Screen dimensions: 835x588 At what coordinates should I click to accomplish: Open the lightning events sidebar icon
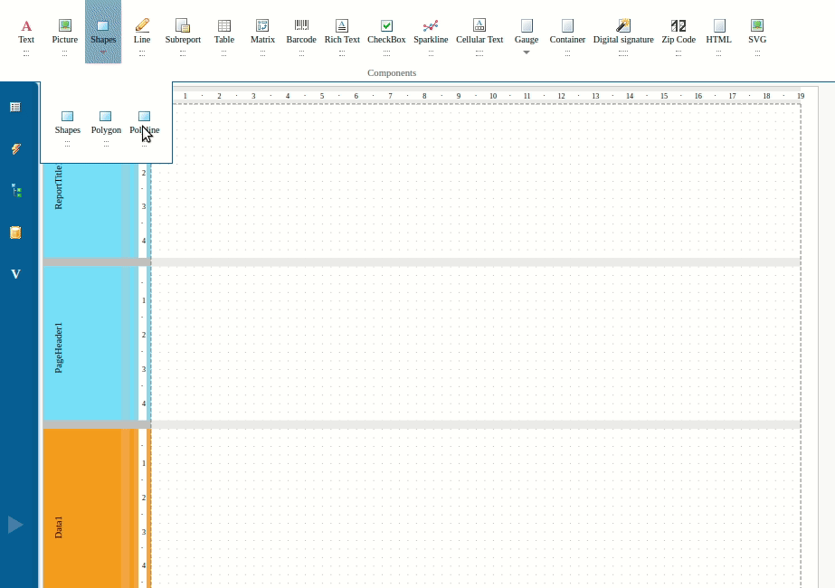(x=15, y=148)
